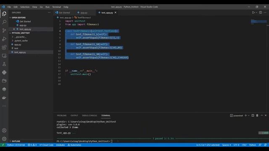269x151 pixels.
Task: Close the test_app.py editor tab
Action: coord(116,13)
